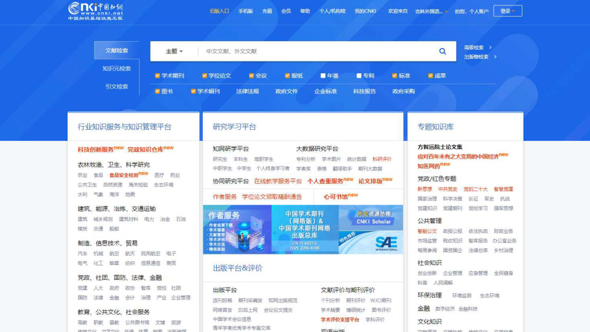Select the 文献检索 tab
The height and width of the screenshot is (332, 590).
[117, 50]
